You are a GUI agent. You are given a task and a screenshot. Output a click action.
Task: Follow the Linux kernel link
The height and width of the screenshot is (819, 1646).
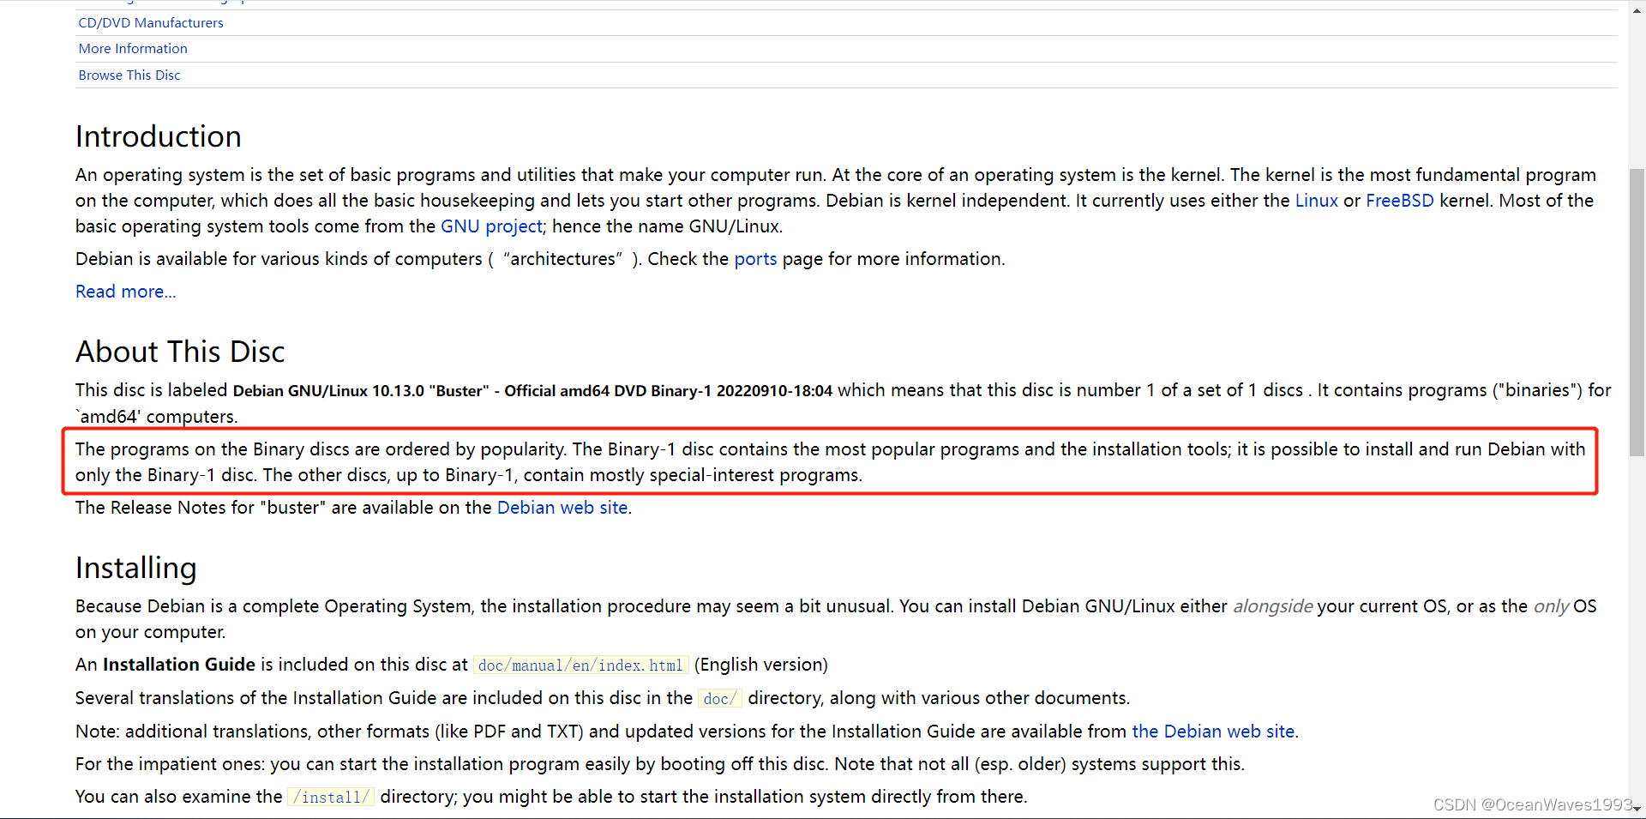(x=1316, y=201)
